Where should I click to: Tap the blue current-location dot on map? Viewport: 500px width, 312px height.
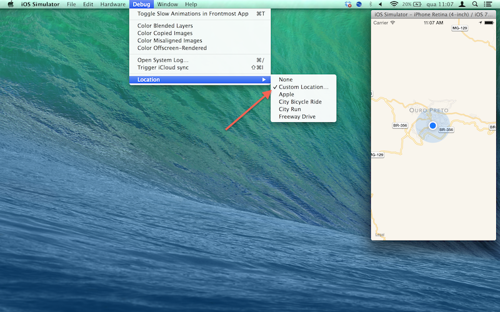pyautogui.click(x=432, y=125)
